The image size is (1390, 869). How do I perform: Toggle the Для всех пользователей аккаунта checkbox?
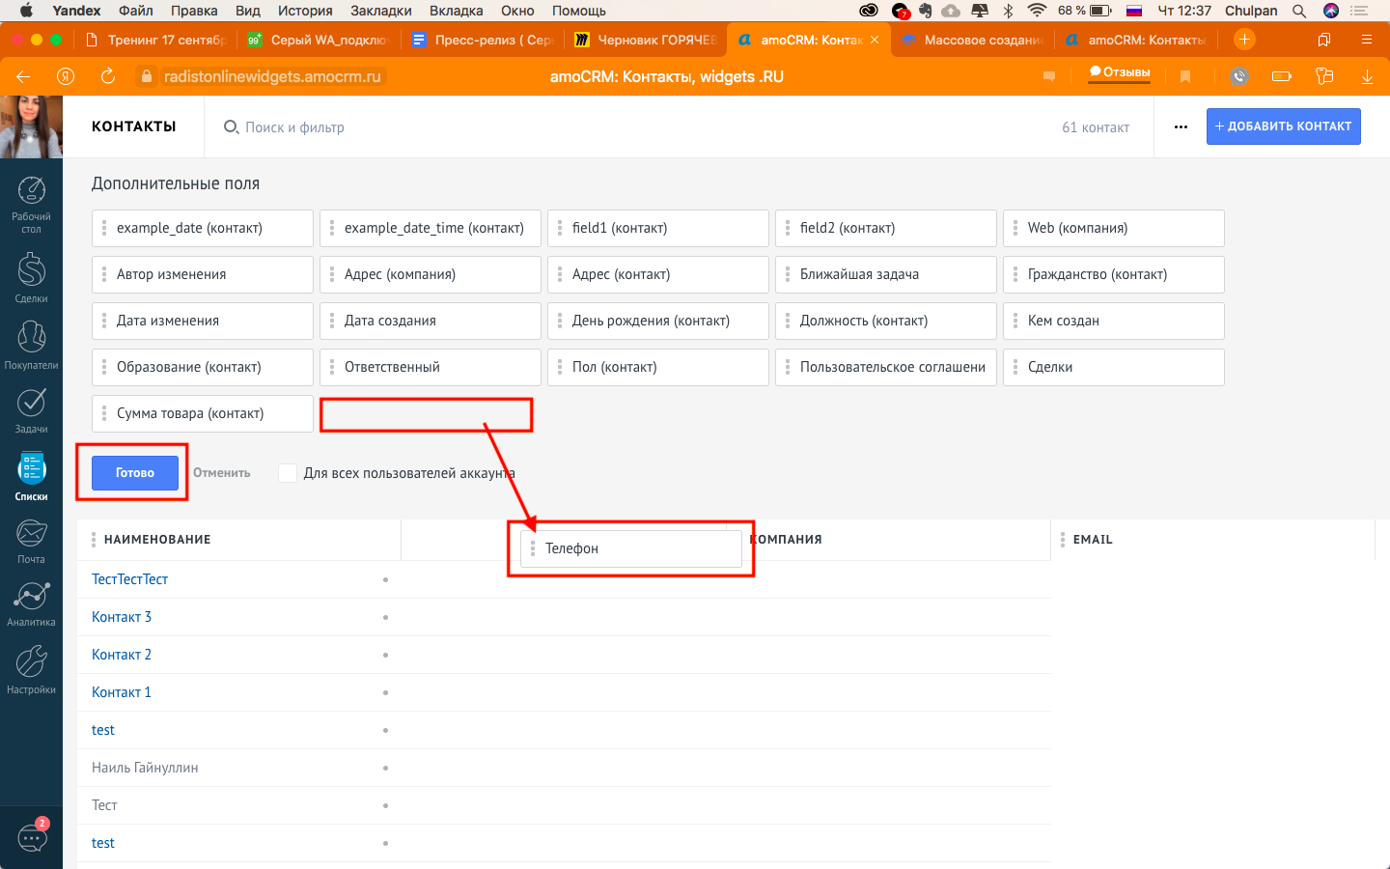pos(288,473)
